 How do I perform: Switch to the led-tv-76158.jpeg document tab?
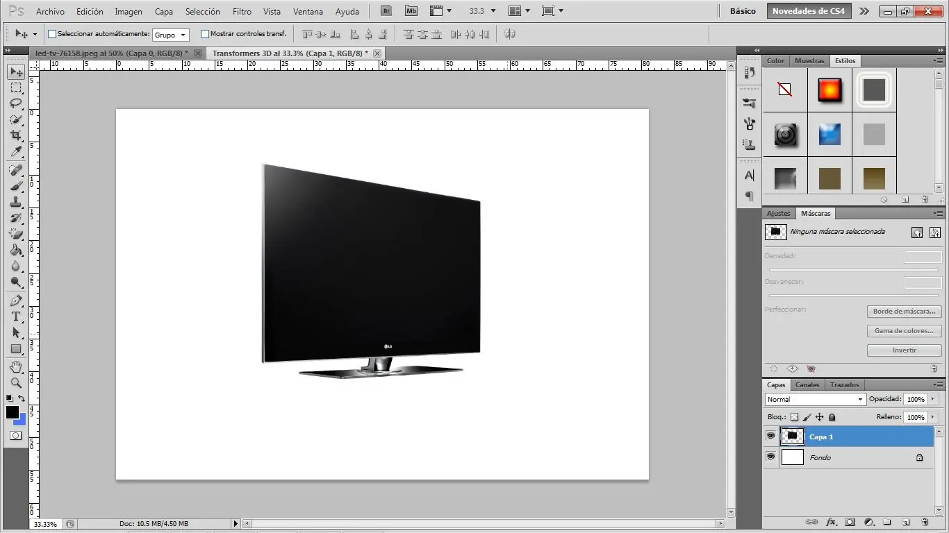(112, 53)
